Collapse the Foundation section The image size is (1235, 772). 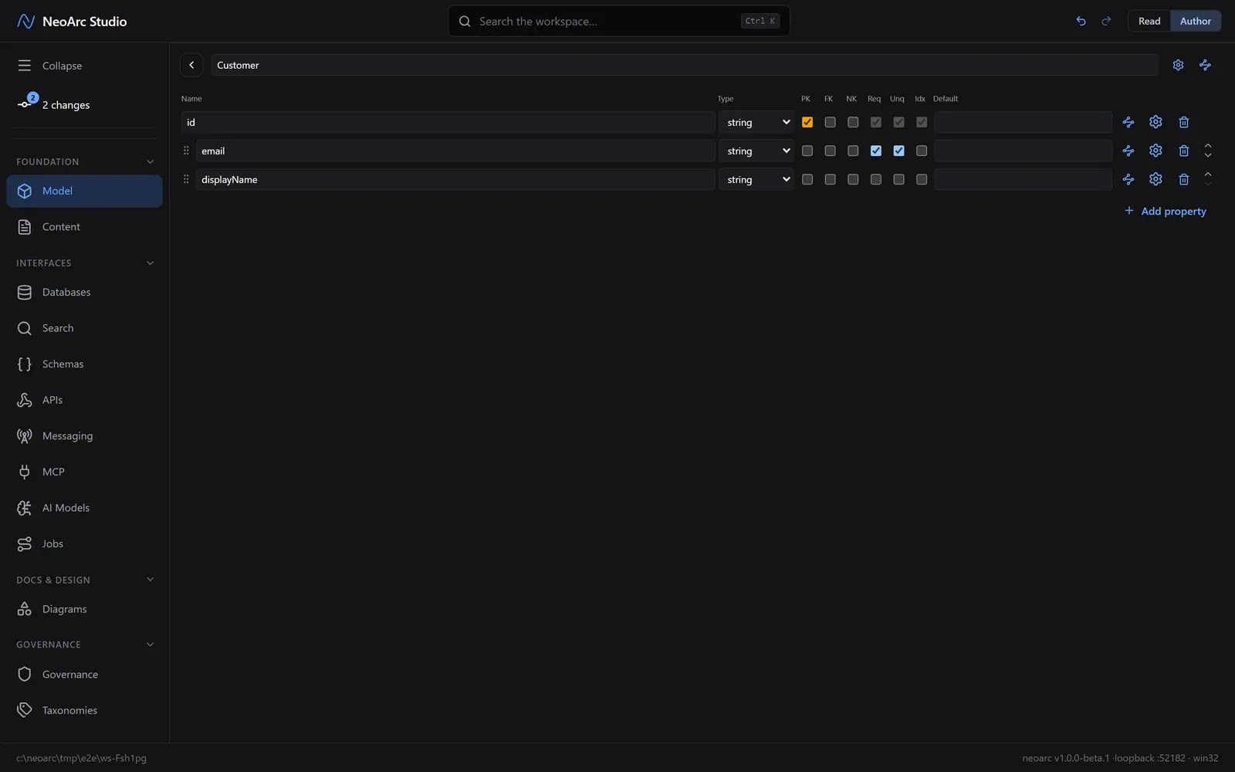tap(151, 161)
